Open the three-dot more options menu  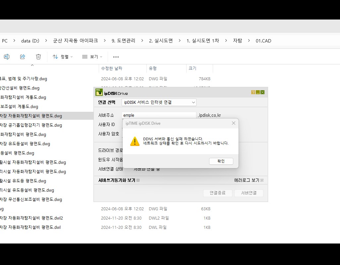click(116, 57)
